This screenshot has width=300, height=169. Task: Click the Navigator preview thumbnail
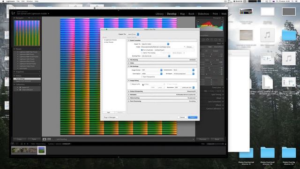point(27,33)
